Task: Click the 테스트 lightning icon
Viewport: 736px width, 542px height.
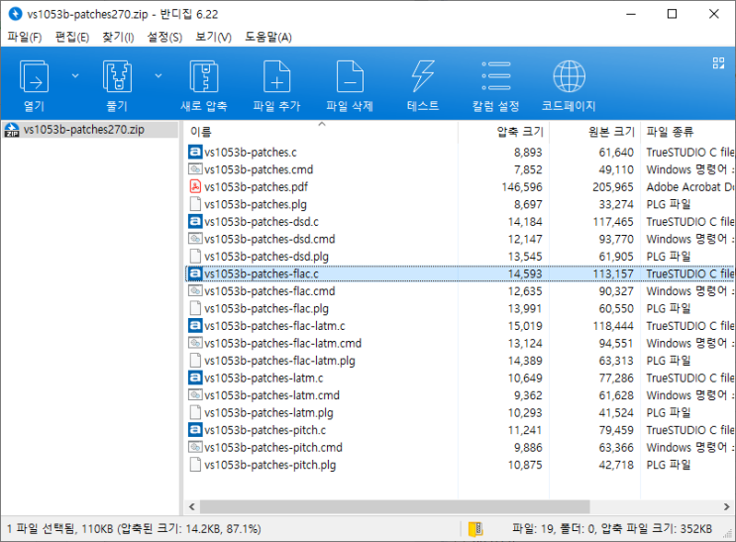Action: pos(422,76)
